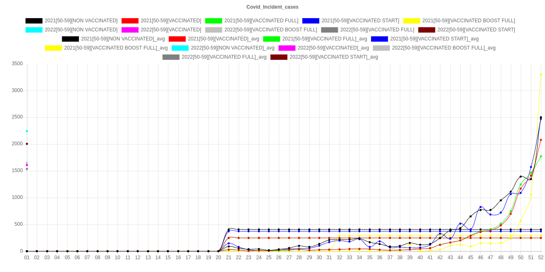Click the yellow peak data point at week 52
The height and width of the screenshot is (272, 545).
click(540, 74)
